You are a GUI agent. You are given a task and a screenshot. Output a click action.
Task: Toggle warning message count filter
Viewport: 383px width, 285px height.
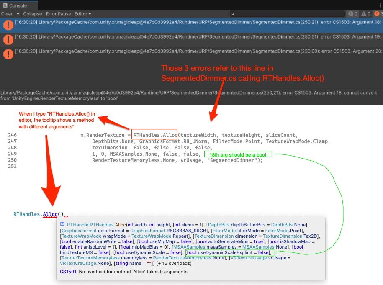coord(366,14)
